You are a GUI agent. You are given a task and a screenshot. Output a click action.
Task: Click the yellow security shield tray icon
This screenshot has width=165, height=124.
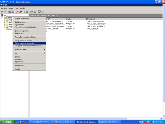(x=148, y=122)
